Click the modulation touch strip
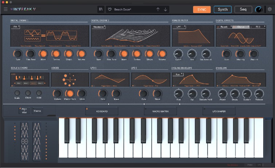Viewport: 275px width, 168px height. click(x=37, y=142)
